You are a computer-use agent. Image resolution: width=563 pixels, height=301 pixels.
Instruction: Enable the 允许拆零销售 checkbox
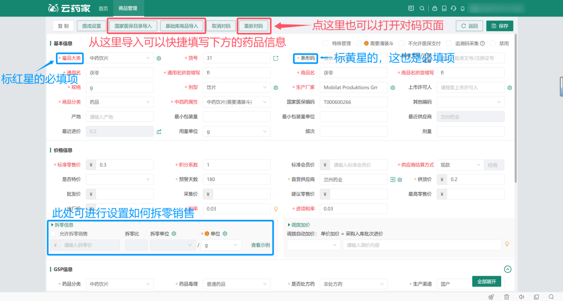(53, 234)
